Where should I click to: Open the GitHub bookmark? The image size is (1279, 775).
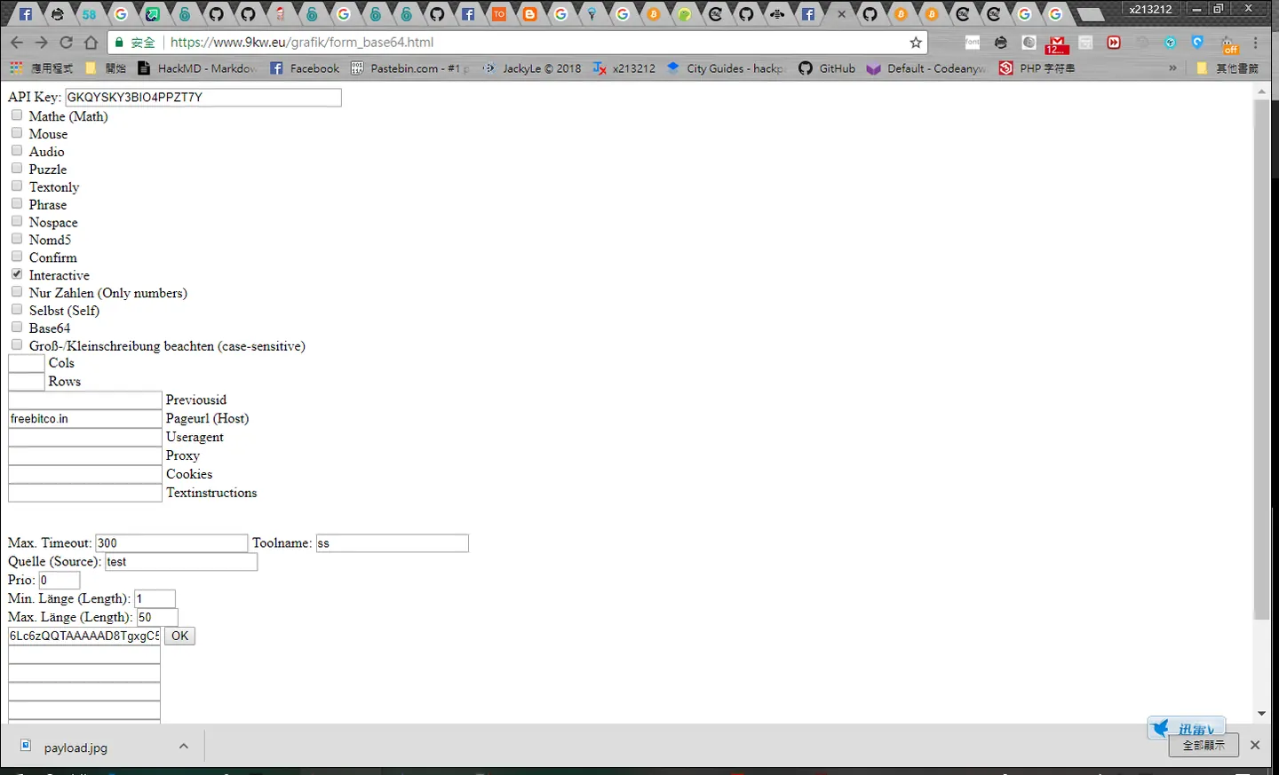[x=826, y=68]
